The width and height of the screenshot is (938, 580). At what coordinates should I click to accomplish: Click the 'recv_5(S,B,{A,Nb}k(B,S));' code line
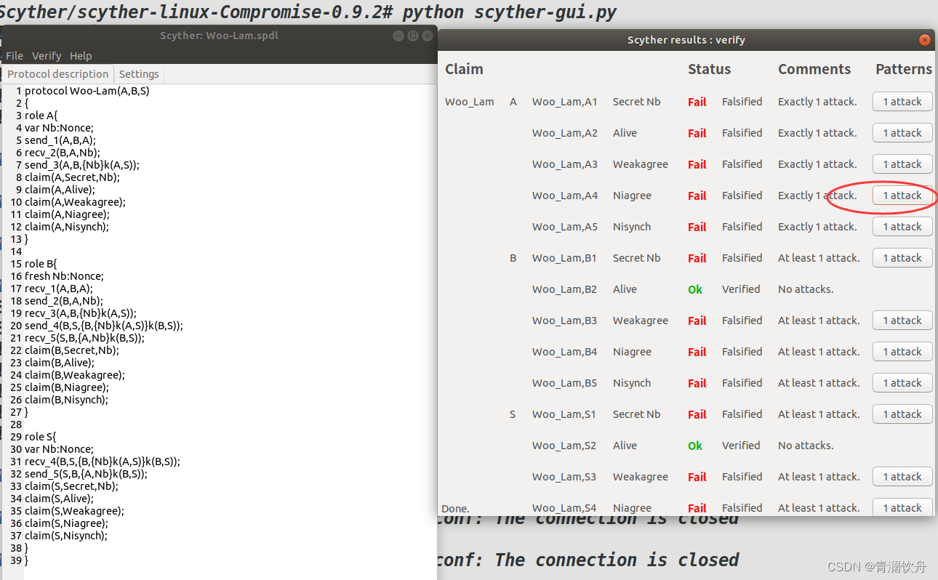84,338
